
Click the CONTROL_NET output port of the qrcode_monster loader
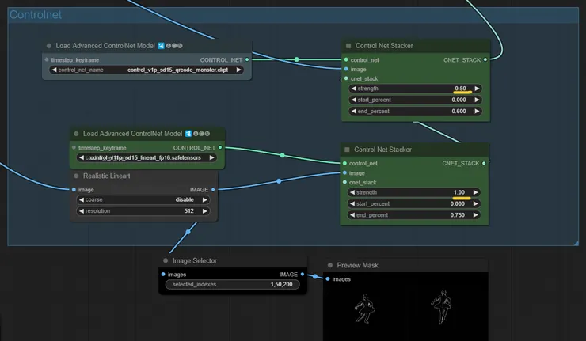click(x=247, y=59)
